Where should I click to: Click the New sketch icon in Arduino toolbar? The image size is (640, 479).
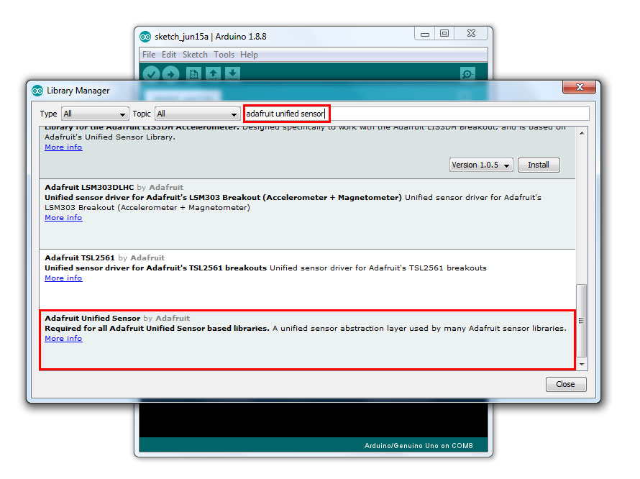tap(193, 74)
